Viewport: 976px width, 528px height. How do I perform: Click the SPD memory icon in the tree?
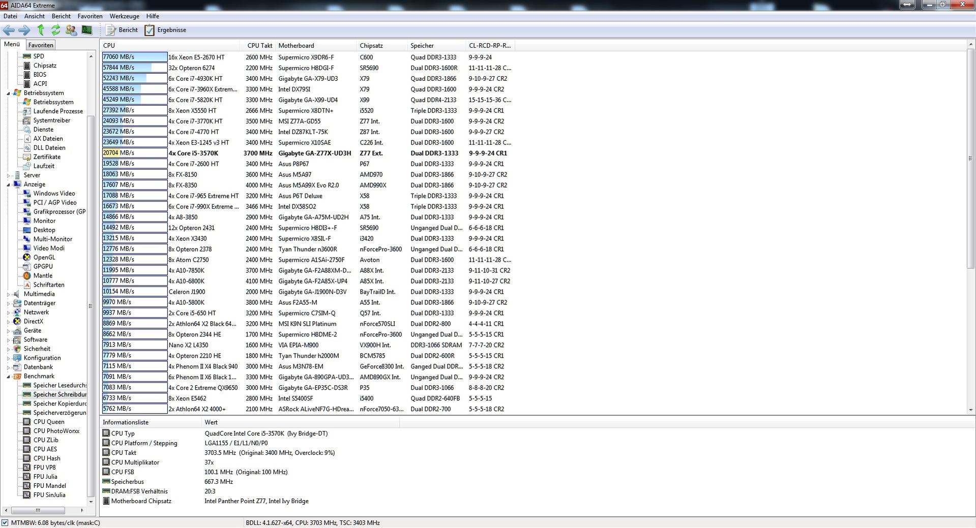[x=27, y=56]
